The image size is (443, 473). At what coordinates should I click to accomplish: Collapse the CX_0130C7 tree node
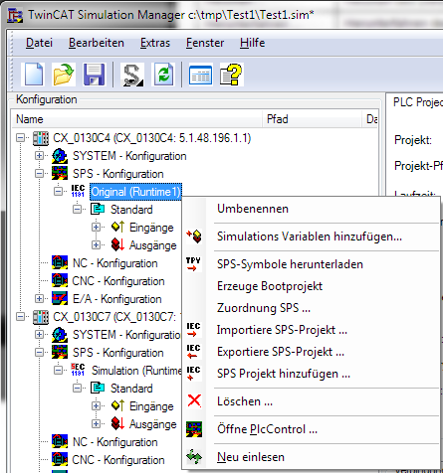(21, 317)
